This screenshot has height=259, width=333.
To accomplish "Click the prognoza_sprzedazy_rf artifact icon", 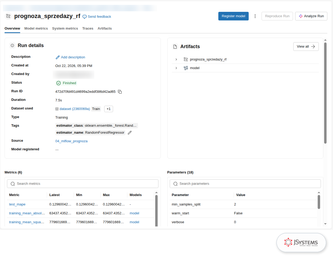I will [186, 59].
